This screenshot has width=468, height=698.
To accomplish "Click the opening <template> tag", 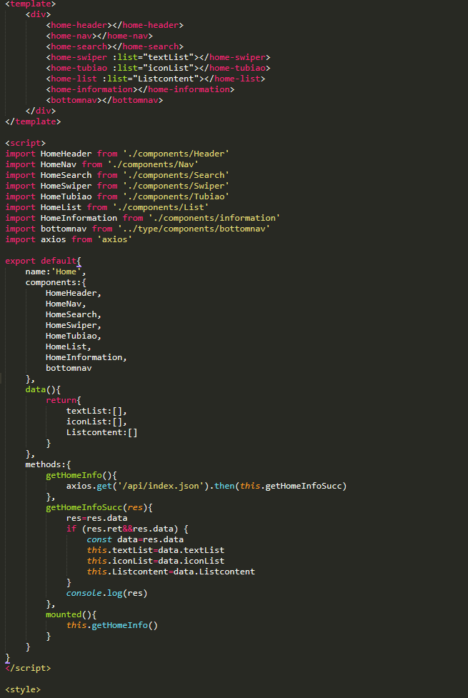I will (31, 4).
